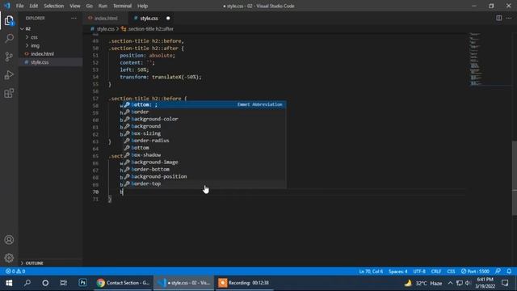Open notifications bell in status bar

point(509,272)
